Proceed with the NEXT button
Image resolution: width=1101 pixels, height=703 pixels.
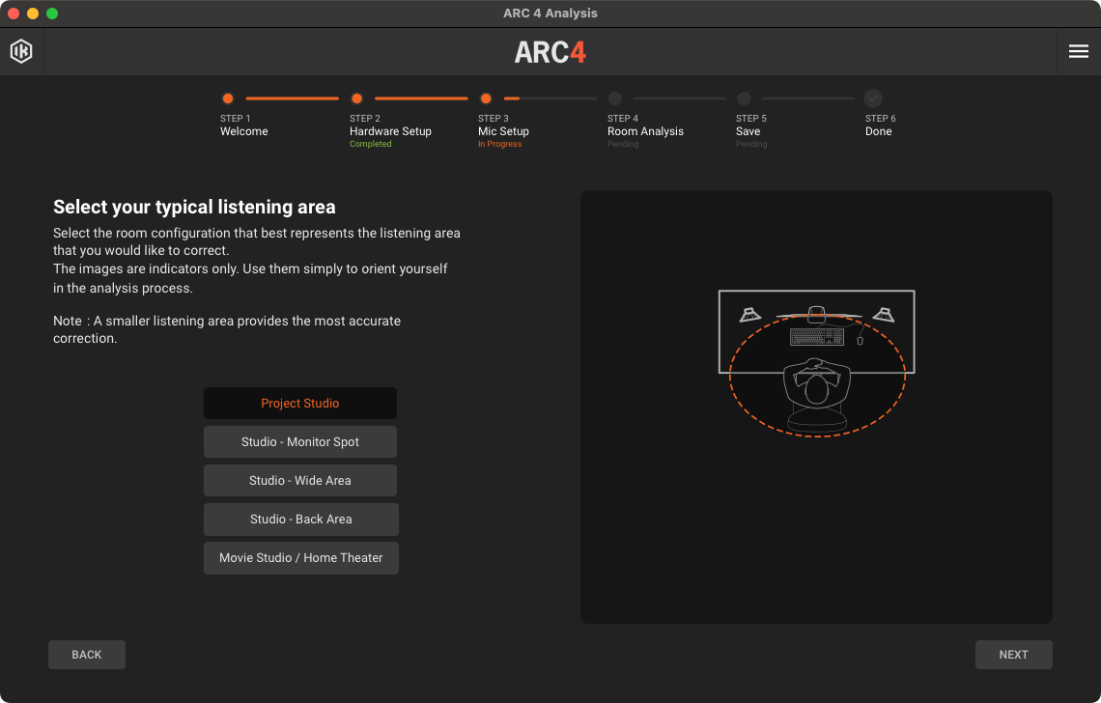coord(1013,655)
